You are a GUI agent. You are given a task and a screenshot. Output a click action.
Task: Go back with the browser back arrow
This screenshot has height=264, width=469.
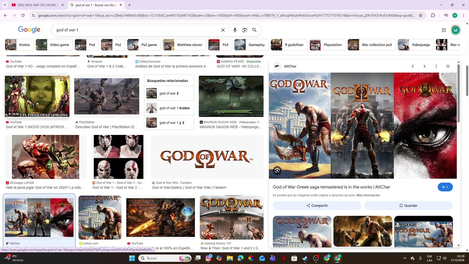[5, 15]
